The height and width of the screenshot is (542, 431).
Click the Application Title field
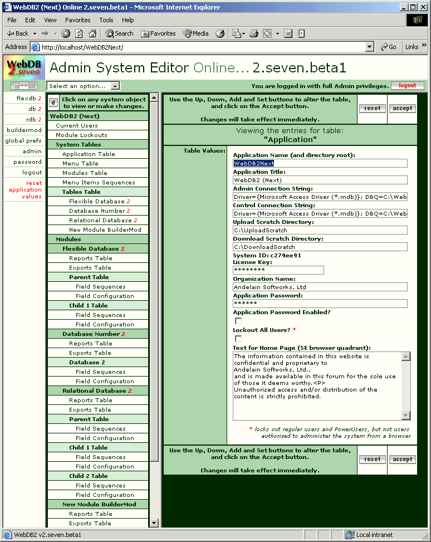pos(320,180)
